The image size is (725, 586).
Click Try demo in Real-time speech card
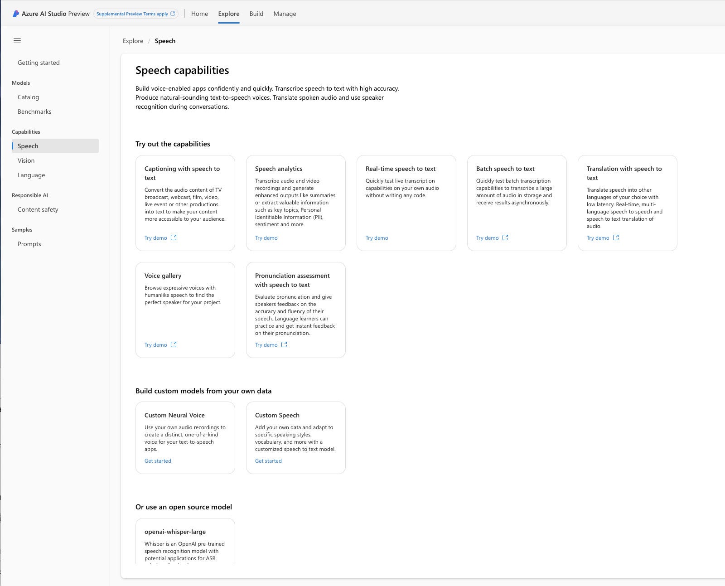click(x=377, y=238)
